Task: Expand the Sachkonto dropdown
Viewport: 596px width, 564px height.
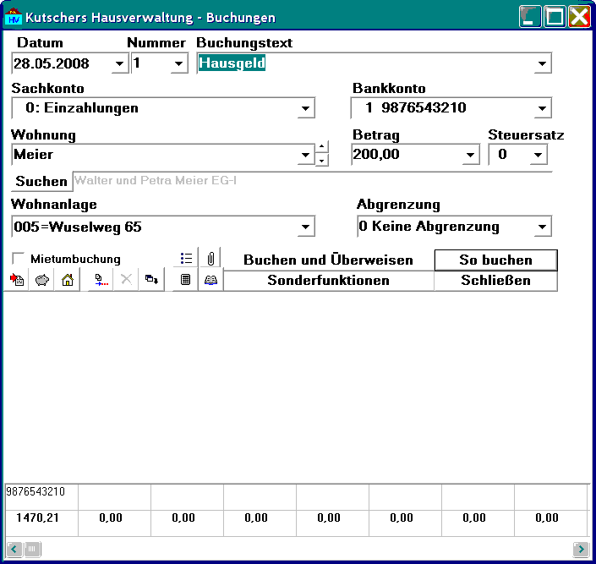Action: (305, 108)
